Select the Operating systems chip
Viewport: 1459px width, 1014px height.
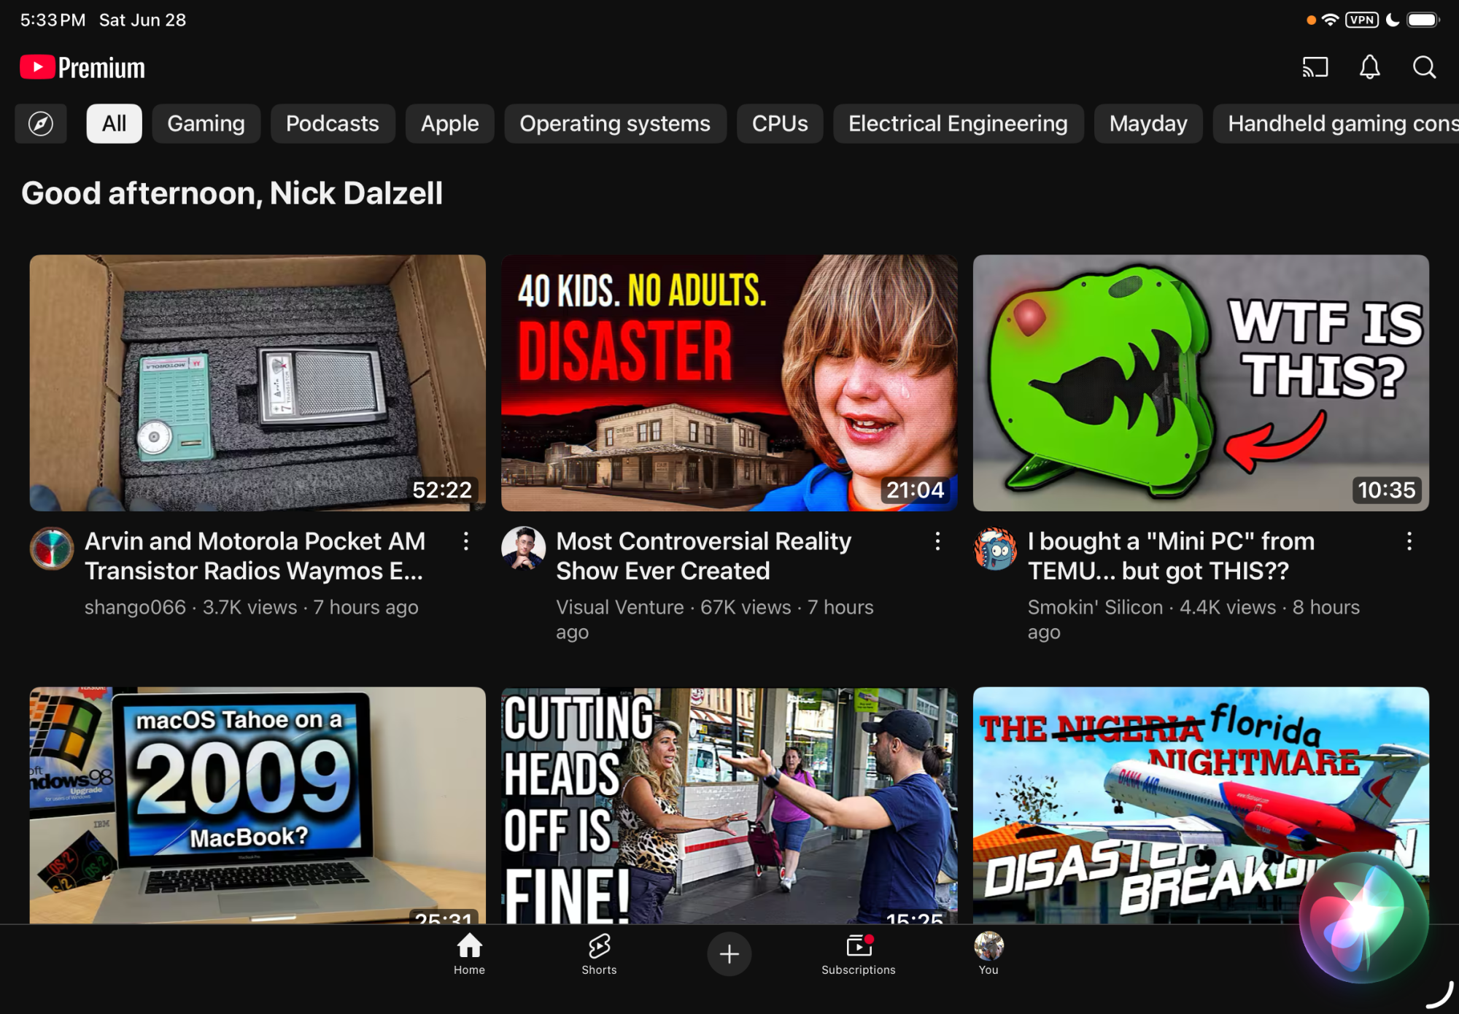(615, 123)
